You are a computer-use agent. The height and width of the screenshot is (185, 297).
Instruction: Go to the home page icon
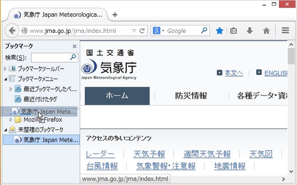tap(266, 31)
